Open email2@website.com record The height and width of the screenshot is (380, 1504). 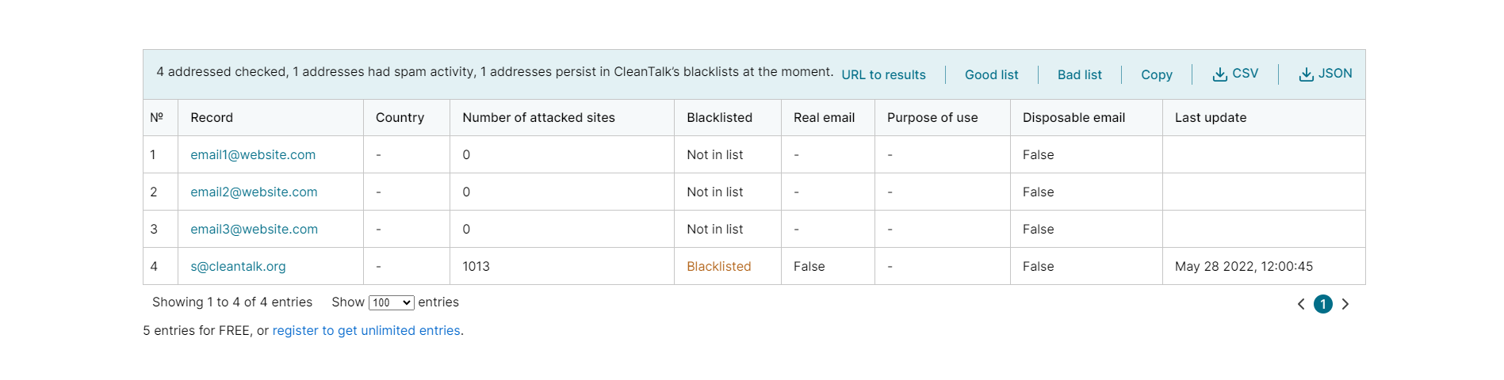[254, 192]
